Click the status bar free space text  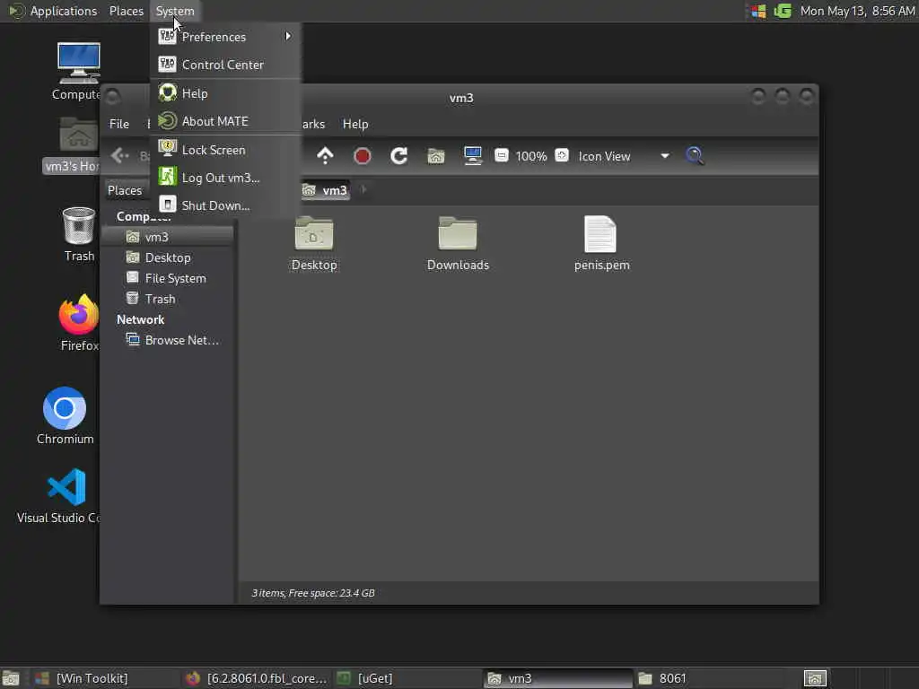[313, 593]
